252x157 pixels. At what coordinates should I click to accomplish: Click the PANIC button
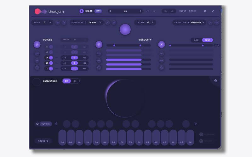(x=192, y=11)
